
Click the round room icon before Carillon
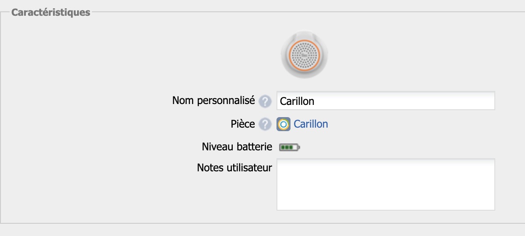pyautogui.click(x=283, y=125)
